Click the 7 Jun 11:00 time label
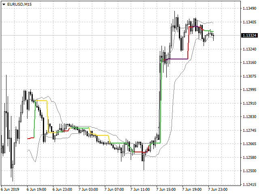 point(140,190)
